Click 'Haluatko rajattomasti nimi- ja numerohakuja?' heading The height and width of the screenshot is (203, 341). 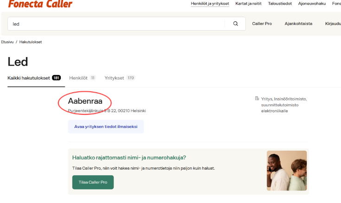pos(129,158)
